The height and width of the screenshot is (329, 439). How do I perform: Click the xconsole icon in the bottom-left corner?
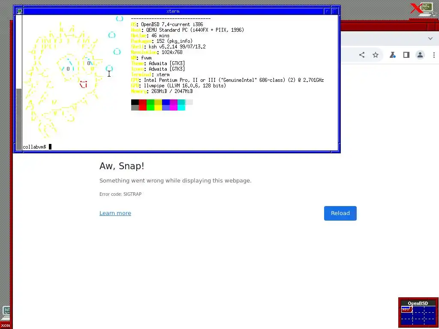pos(6,317)
